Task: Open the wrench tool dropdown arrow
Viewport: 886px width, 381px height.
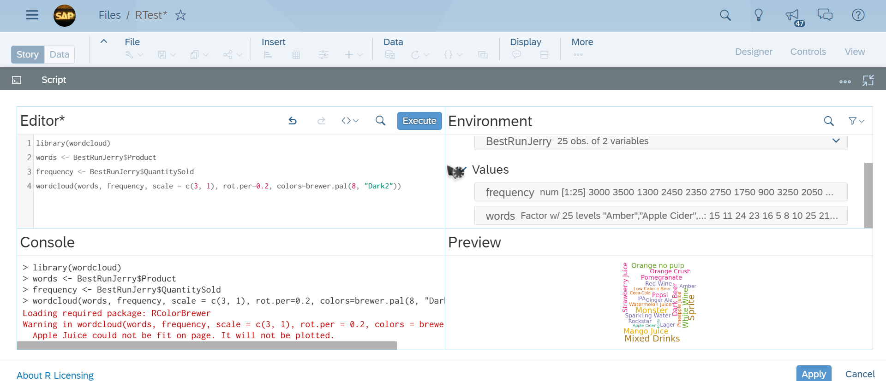Action: click(140, 55)
